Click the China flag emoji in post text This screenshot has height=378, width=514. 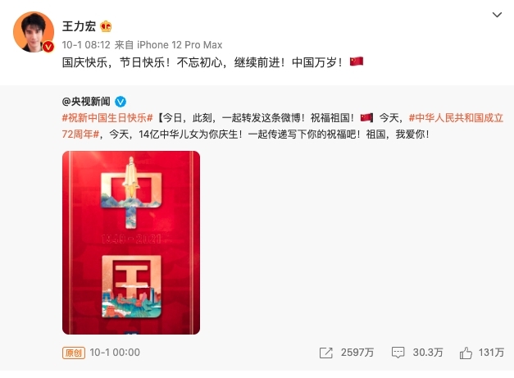(357, 61)
